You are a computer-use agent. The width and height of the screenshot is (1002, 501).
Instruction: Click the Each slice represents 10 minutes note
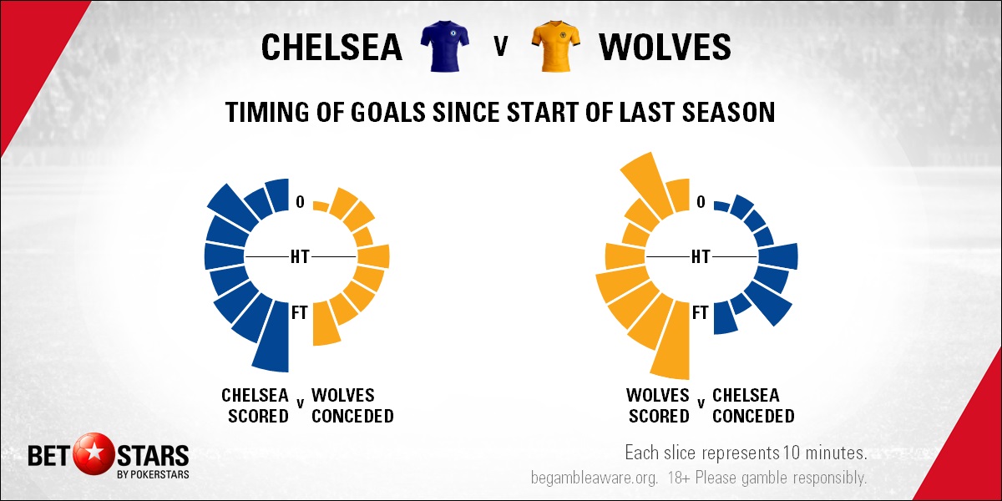click(746, 453)
